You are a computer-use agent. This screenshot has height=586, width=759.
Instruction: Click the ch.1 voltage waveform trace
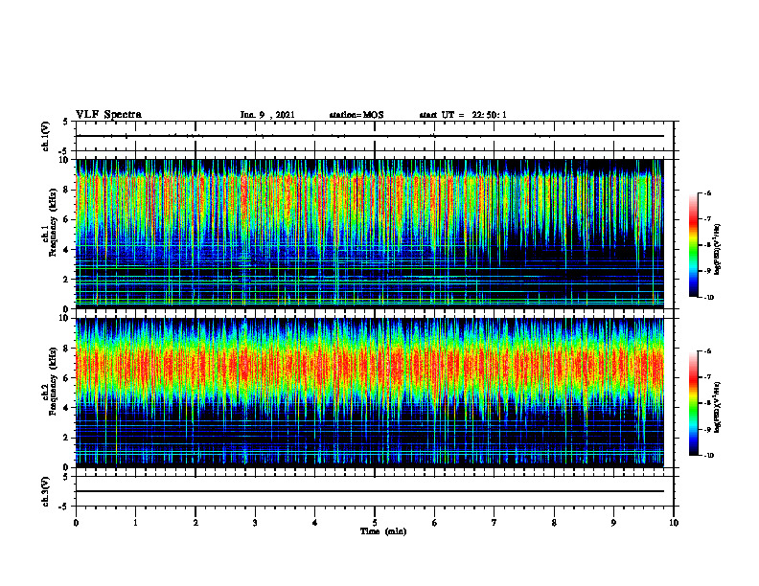coord(370,136)
